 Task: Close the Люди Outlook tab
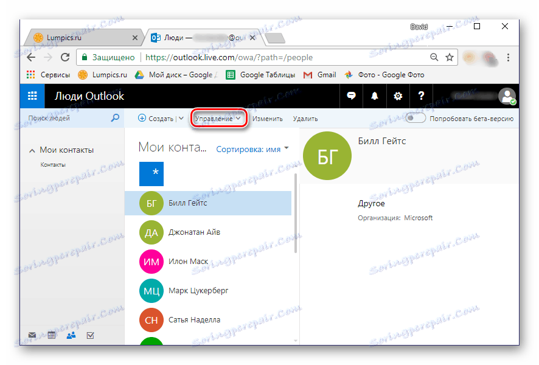(x=252, y=38)
